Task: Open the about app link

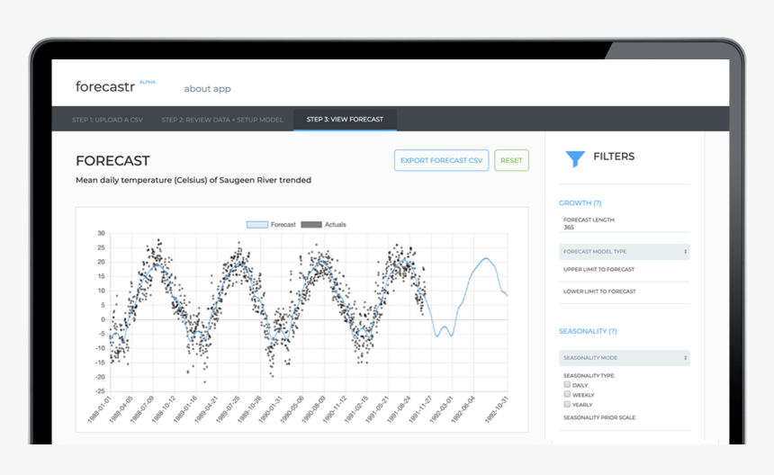Action: pyautogui.click(x=207, y=89)
